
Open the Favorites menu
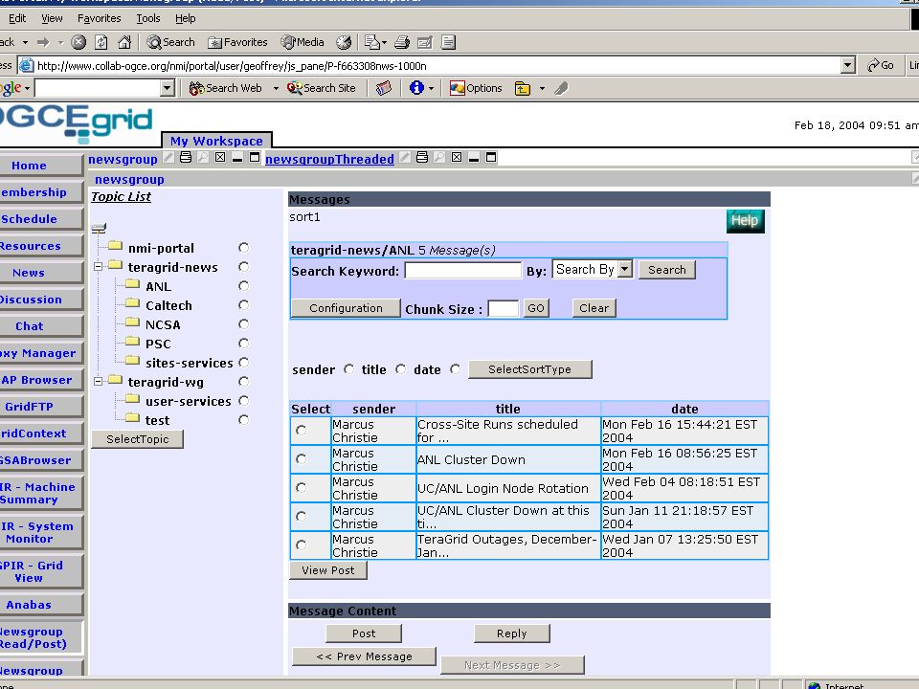[99, 18]
